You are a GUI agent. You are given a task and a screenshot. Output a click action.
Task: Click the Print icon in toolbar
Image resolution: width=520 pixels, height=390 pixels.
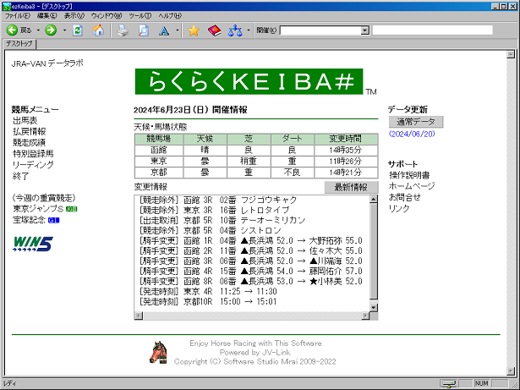(x=123, y=30)
